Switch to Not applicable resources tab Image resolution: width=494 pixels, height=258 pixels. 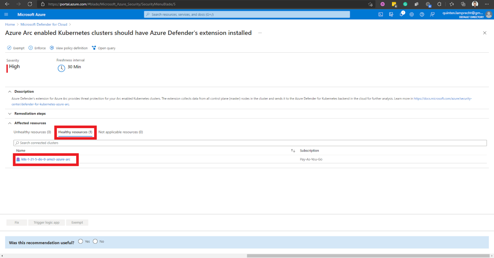pos(120,132)
